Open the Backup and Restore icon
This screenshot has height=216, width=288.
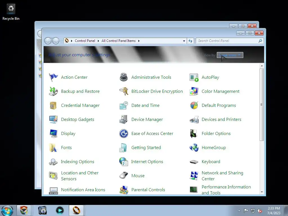pos(53,91)
